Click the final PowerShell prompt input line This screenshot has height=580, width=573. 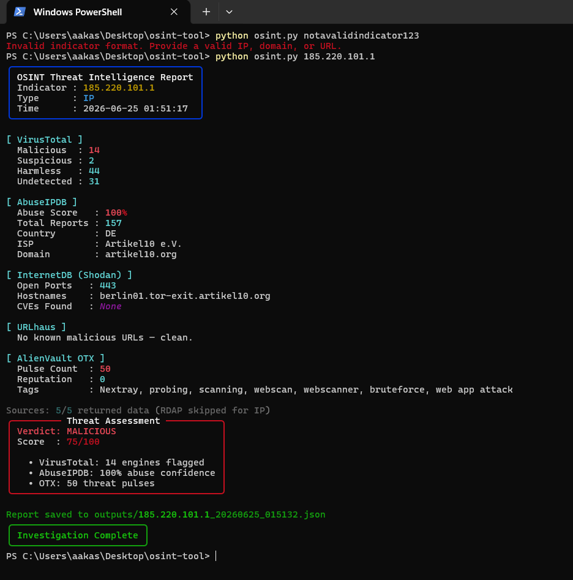[x=111, y=556]
